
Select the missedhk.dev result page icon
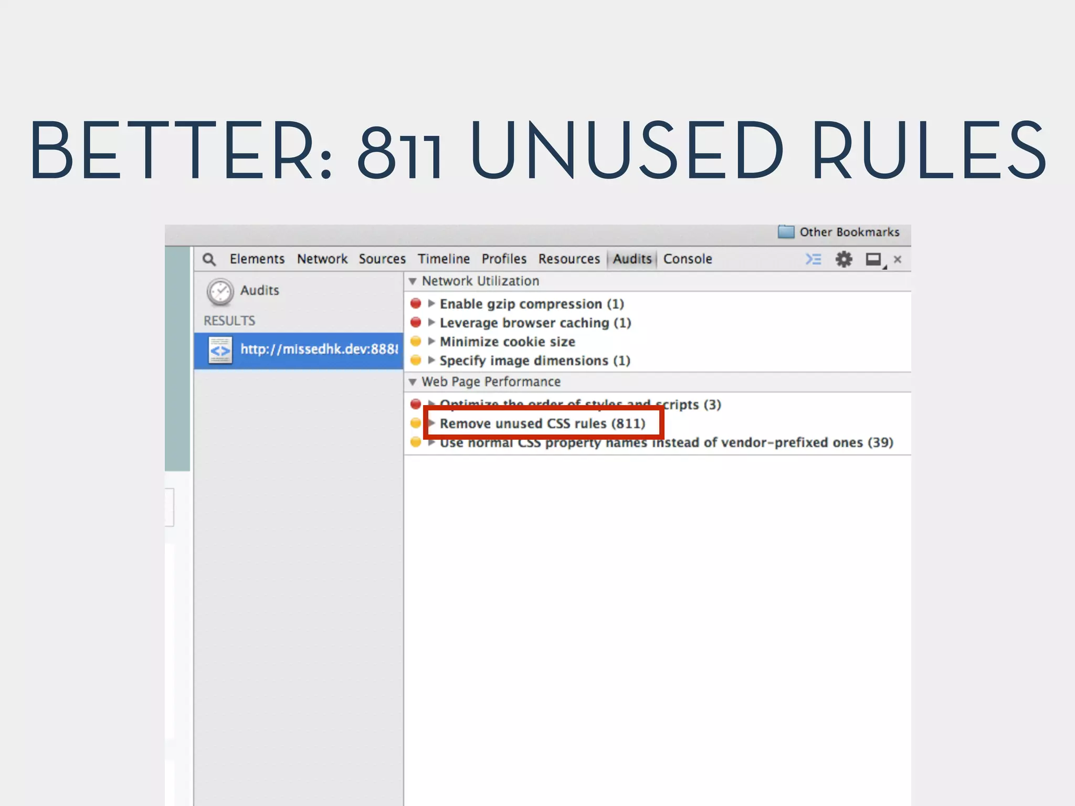tap(220, 351)
